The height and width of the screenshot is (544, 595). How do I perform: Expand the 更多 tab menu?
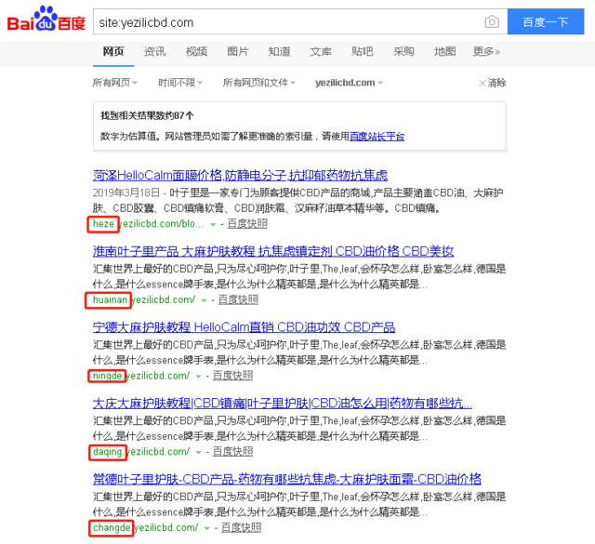[486, 51]
